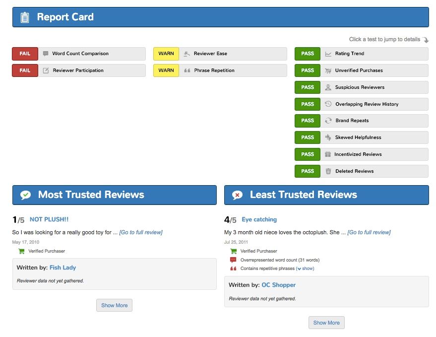
Task: Click the red X bubble in Least Trusted Reviews
Action: coord(237,195)
